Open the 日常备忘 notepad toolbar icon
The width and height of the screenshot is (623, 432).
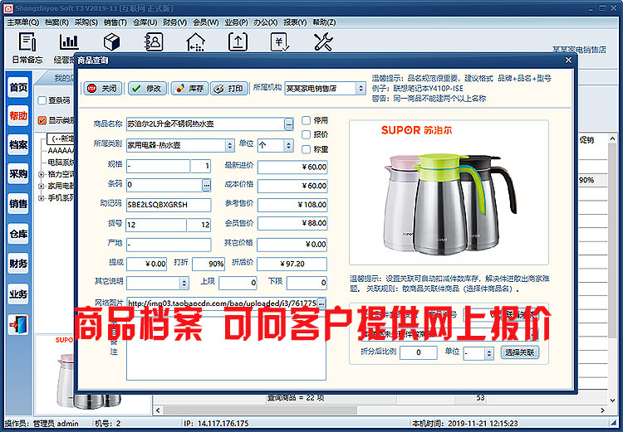pos(27,42)
